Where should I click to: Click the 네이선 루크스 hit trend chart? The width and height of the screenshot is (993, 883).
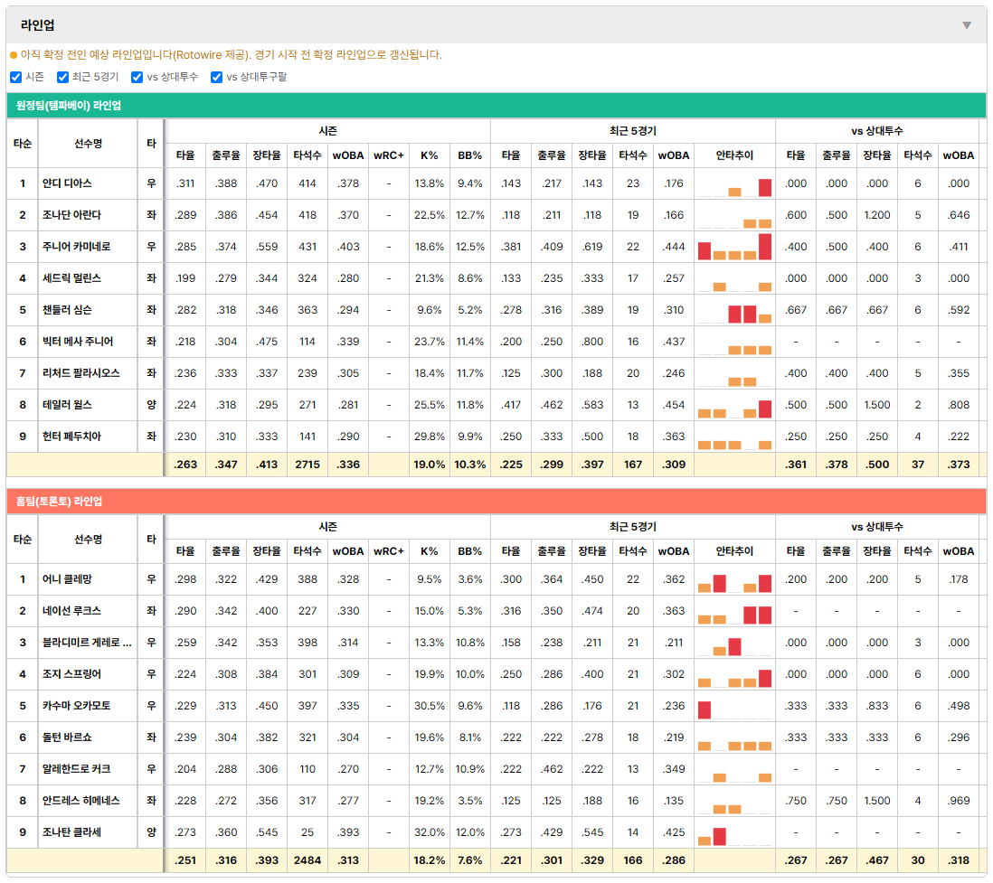point(734,612)
